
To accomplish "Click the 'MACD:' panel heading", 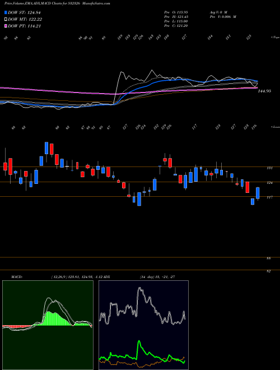I will [x=17, y=277].
